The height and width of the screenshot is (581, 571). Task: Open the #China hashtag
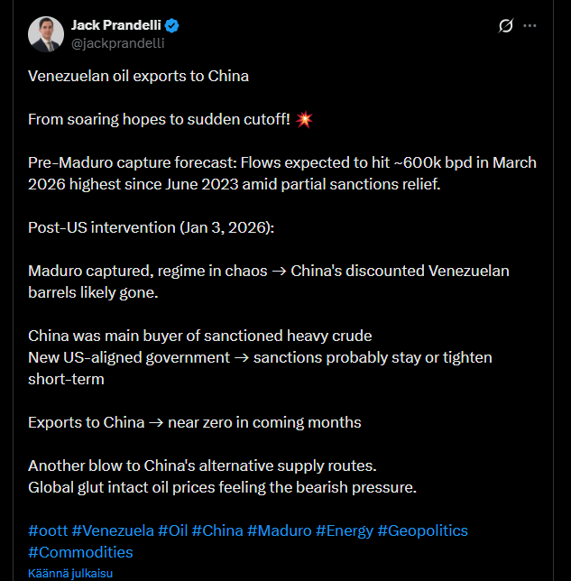pyautogui.click(x=217, y=530)
